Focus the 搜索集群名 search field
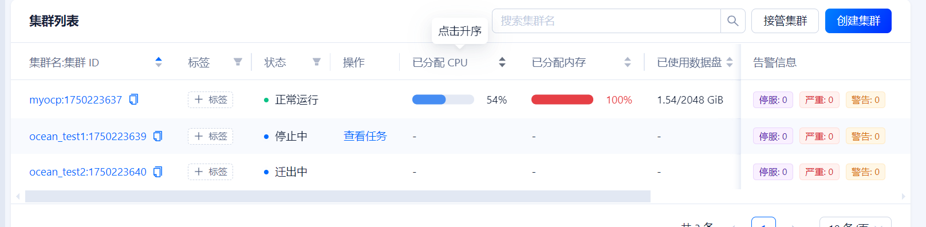This screenshot has width=926, height=227. (x=606, y=21)
